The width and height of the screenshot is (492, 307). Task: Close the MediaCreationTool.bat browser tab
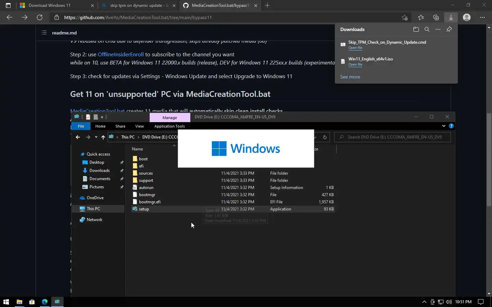(256, 5)
